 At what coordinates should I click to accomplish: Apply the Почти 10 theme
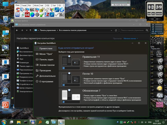click(103, 80)
